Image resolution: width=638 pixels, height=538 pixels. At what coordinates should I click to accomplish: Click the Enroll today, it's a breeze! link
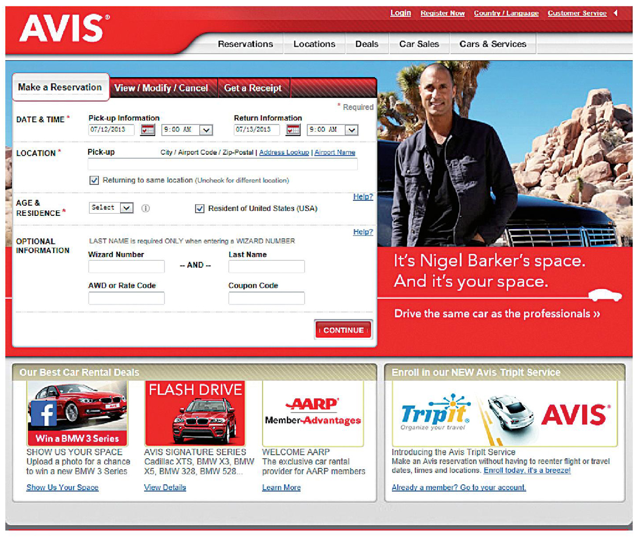click(527, 470)
